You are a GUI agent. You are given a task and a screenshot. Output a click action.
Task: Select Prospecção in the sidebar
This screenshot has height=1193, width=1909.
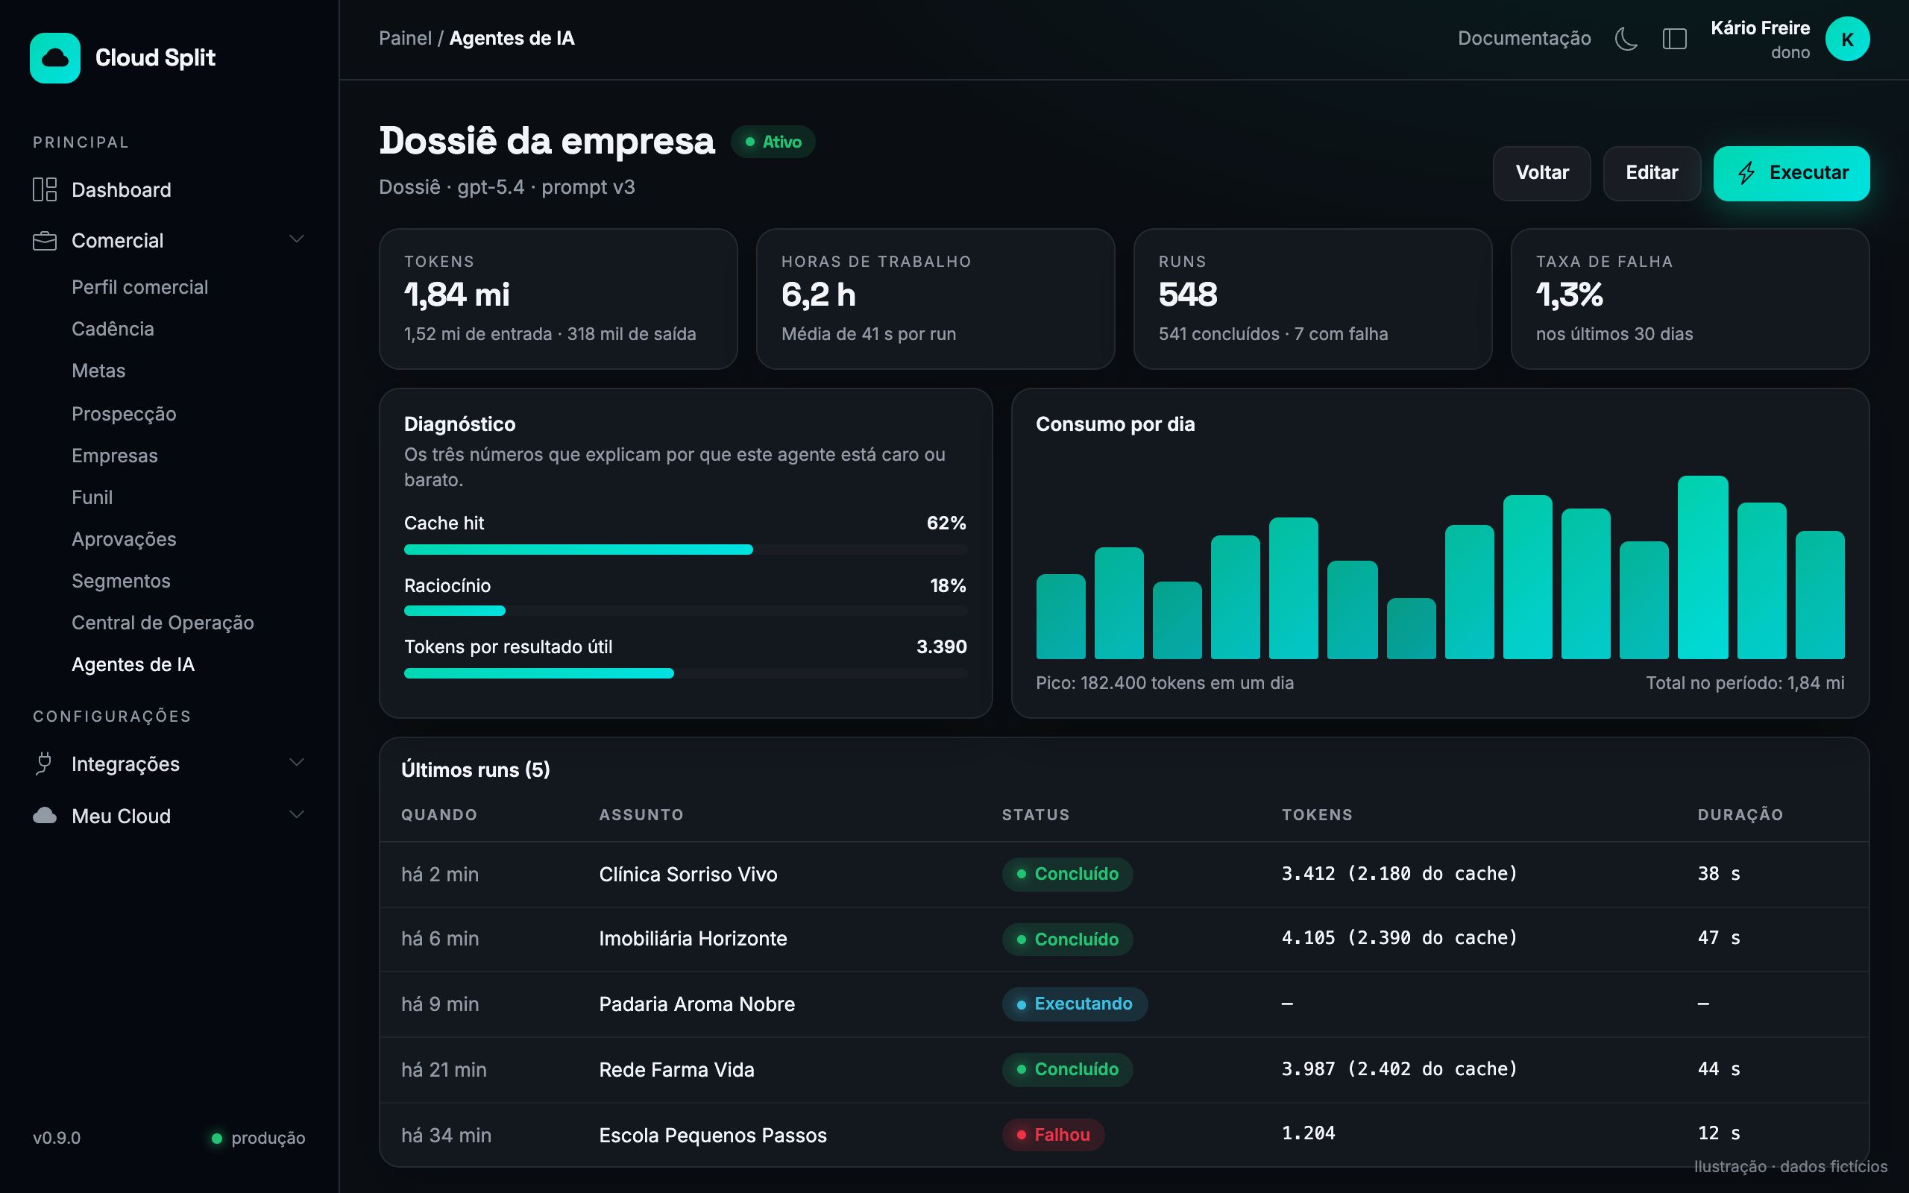pyautogui.click(x=124, y=413)
